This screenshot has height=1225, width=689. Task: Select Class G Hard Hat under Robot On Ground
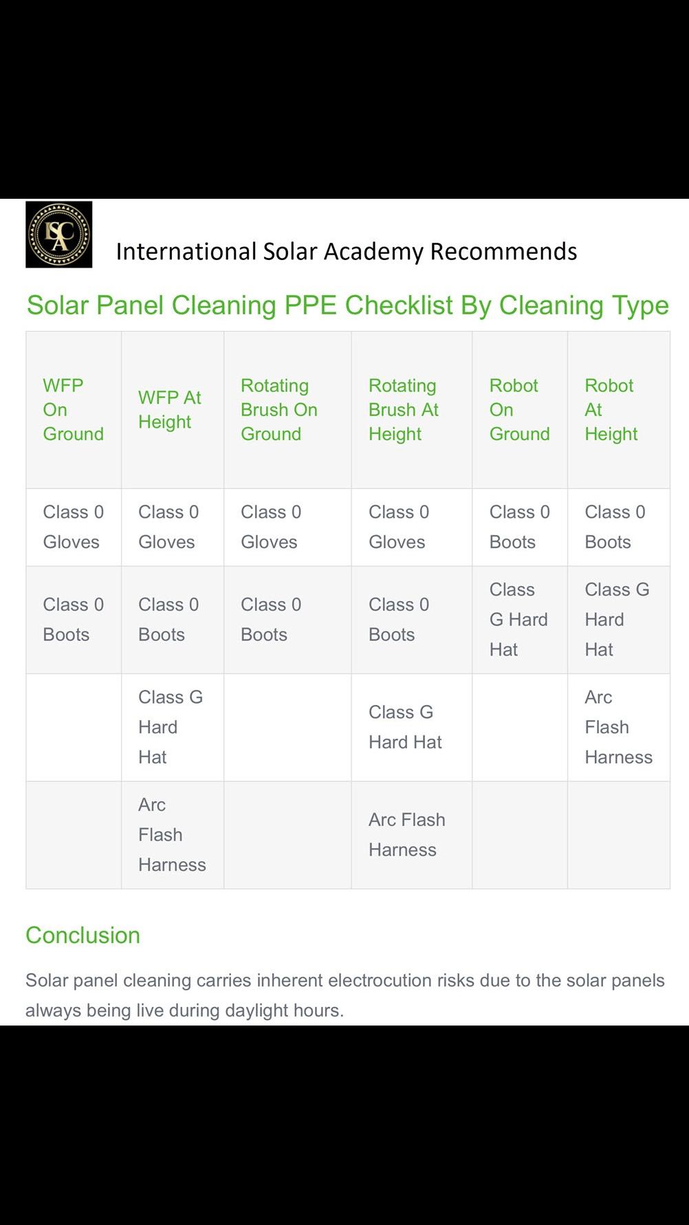click(x=518, y=620)
